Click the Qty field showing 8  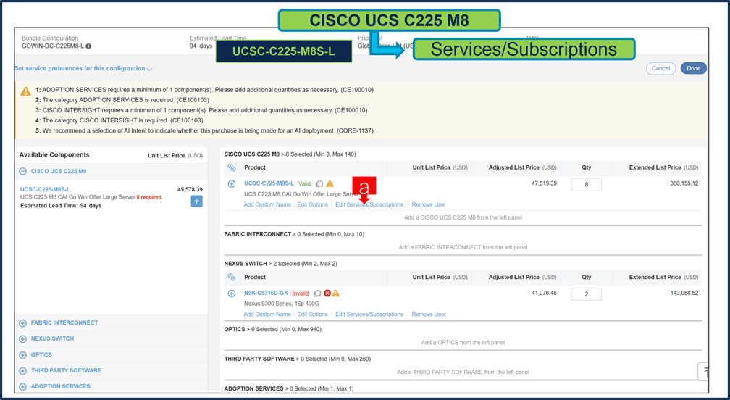[586, 184]
